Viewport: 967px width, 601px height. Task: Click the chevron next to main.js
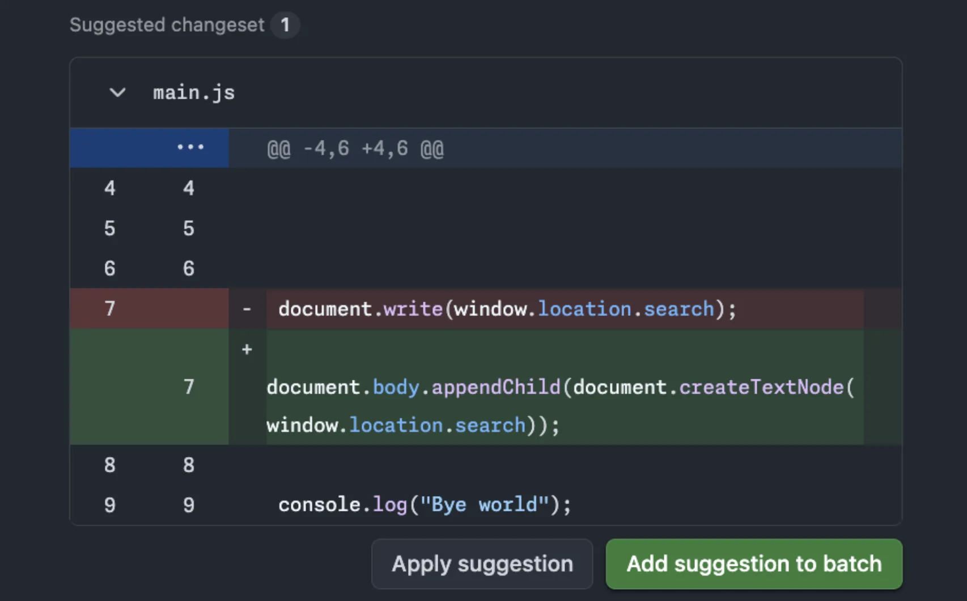click(x=117, y=92)
